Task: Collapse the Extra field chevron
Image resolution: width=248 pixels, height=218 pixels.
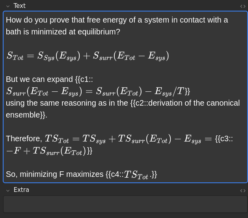Action: tap(8, 191)
